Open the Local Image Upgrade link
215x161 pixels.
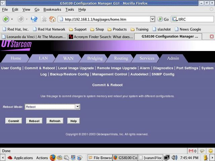(76, 68)
